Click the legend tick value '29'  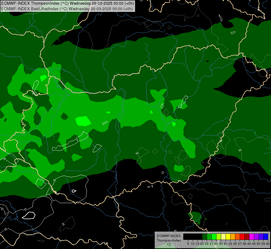[x=216, y=244]
